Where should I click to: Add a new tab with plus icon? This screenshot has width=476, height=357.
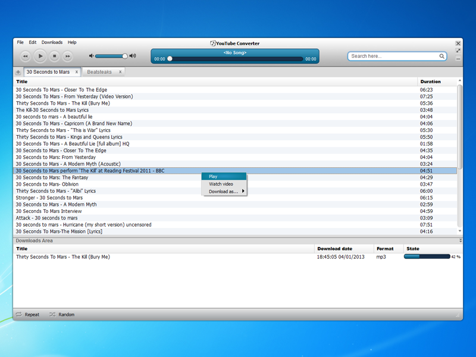pos(18,72)
